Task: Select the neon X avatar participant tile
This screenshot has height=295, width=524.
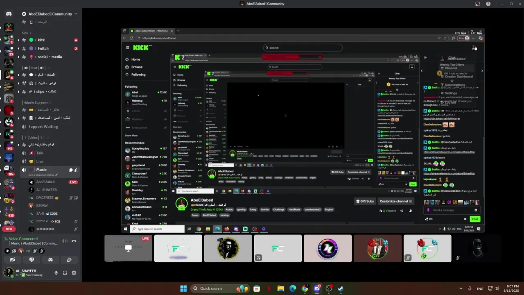Action: pos(327,248)
